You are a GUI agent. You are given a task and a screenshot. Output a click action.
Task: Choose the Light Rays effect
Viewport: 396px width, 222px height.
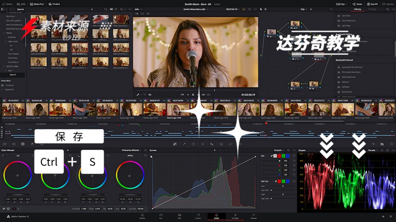coord(346,25)
